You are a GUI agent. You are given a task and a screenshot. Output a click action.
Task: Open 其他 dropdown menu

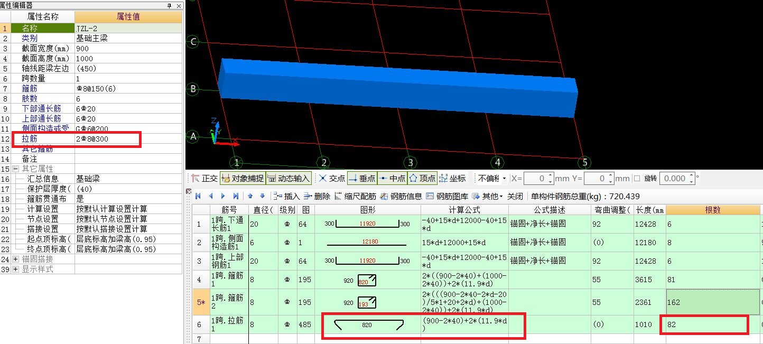coord(487,196)
